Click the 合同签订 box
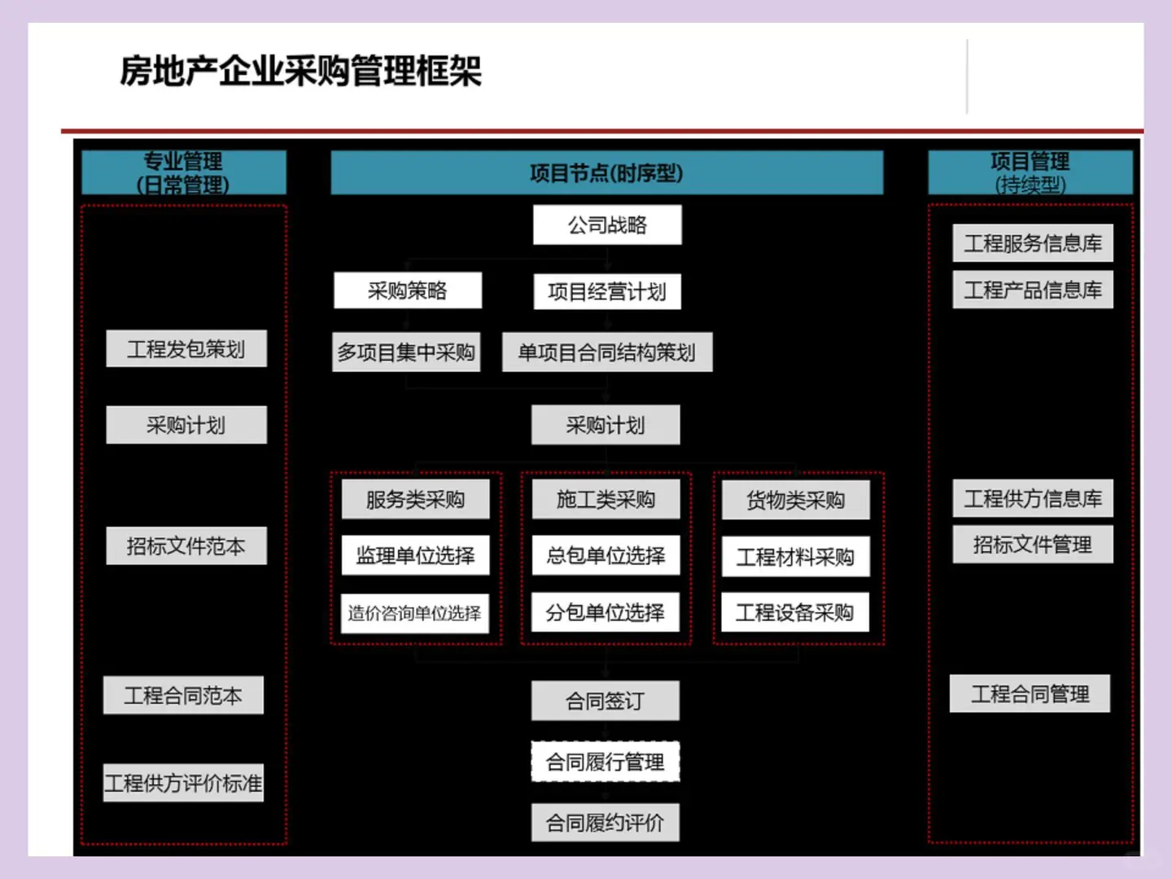This screenshot has height=879, width=1172. [606, 700]
